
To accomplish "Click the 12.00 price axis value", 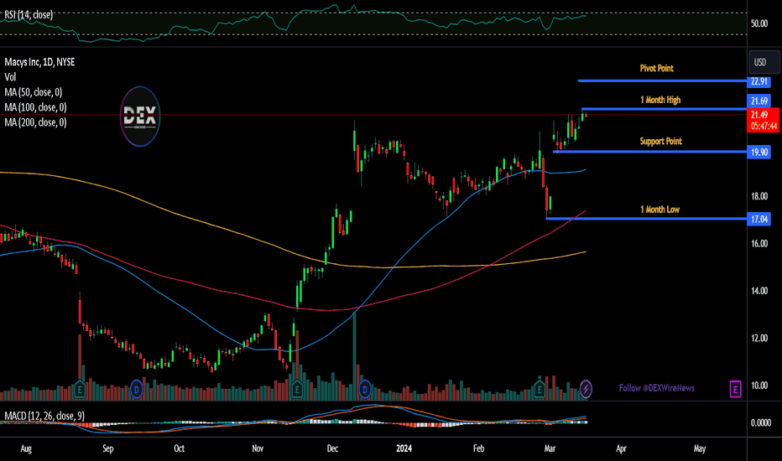I will 759,338.
